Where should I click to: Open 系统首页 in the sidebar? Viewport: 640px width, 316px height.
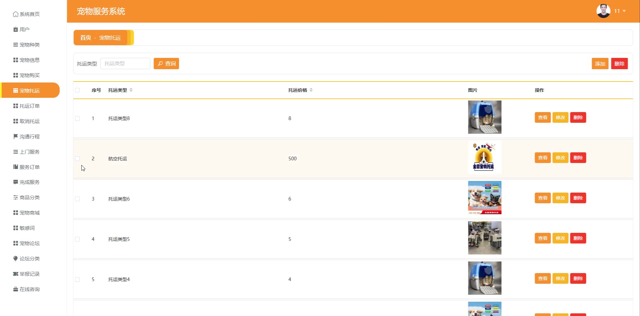[x=30, y=14]
